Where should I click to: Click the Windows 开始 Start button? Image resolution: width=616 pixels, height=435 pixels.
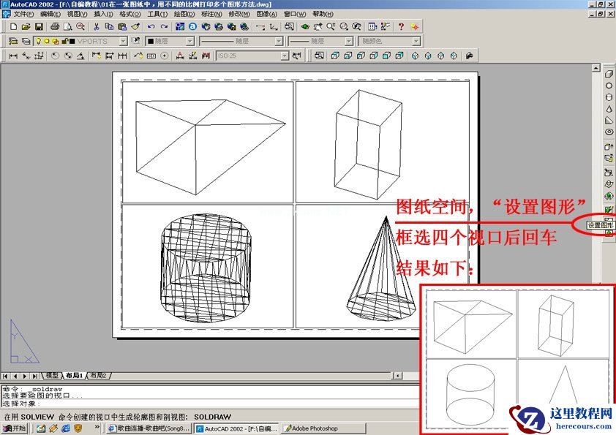[x=14, y=428]
